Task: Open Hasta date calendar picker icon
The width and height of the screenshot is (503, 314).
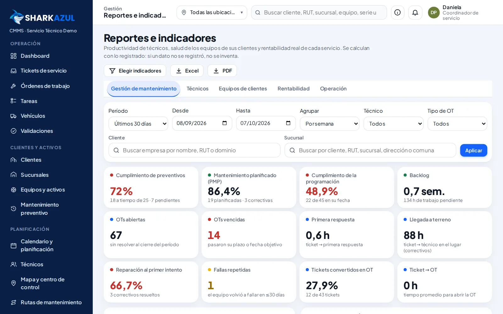Action: click(x=288, y=123)
